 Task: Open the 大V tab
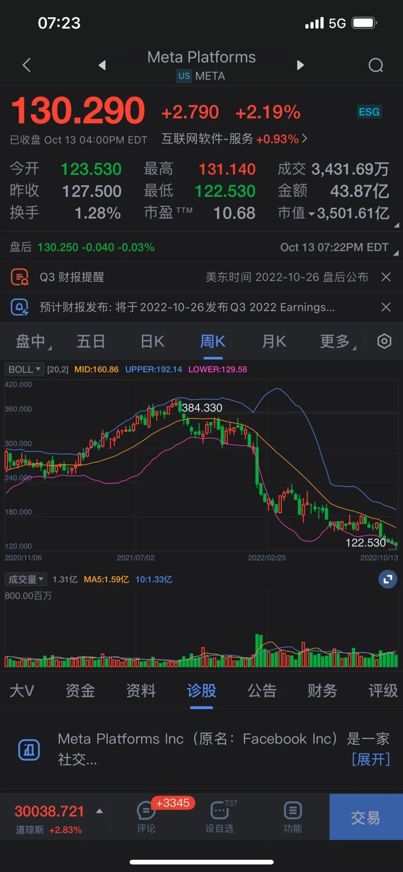coord(22,691)
